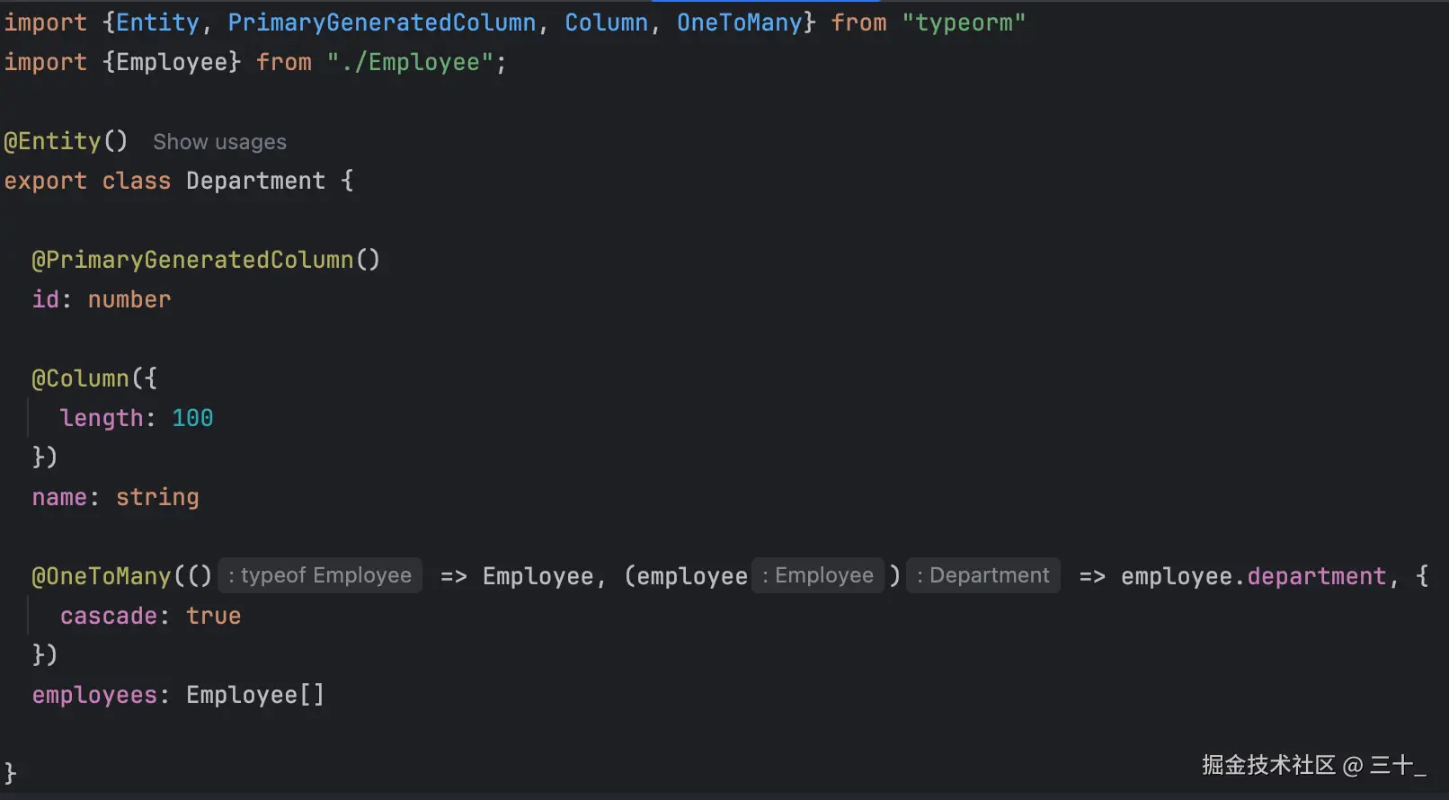The image size is (1449, 800).
Task: Click the @Column decorator
Action: (81, 378)
